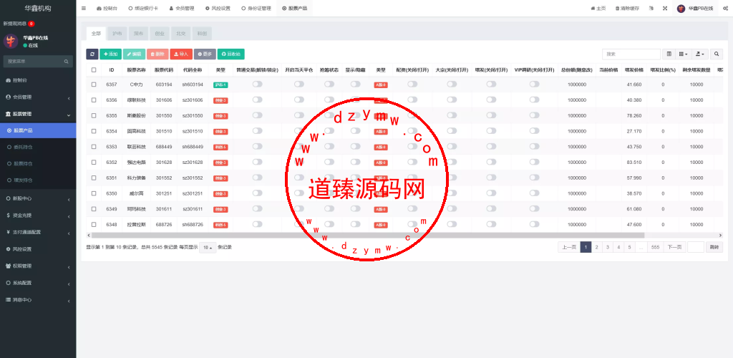The width and height of the screenshot is (733, 358).
Task: Switch to the 北交 filter tab
Action: click(x=180, y=34)
